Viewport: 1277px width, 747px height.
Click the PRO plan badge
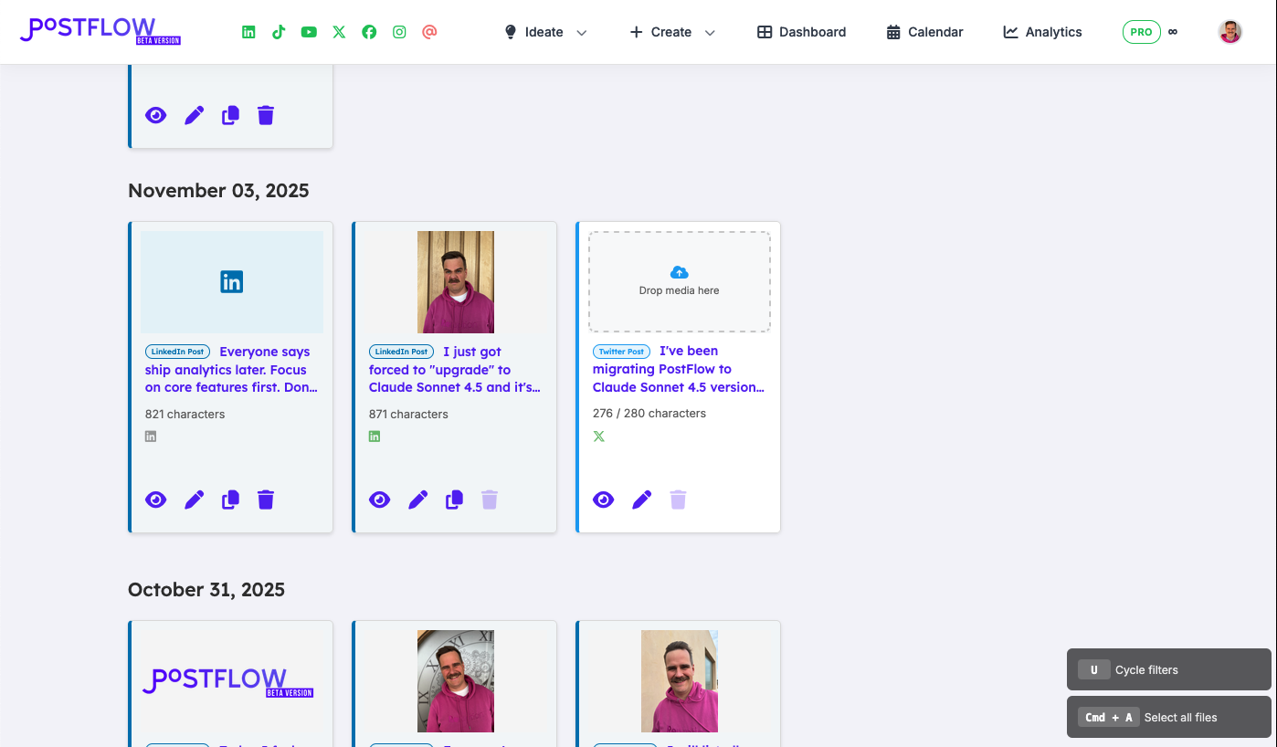point(1141,31)
